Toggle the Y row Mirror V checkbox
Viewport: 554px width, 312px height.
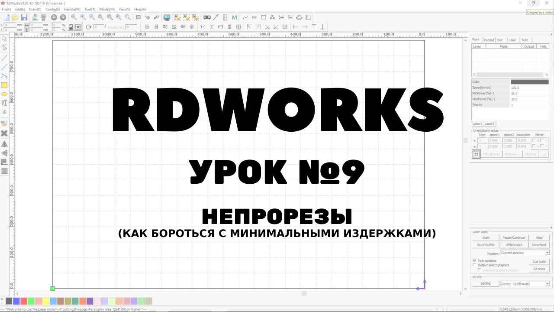coord(542,146)
